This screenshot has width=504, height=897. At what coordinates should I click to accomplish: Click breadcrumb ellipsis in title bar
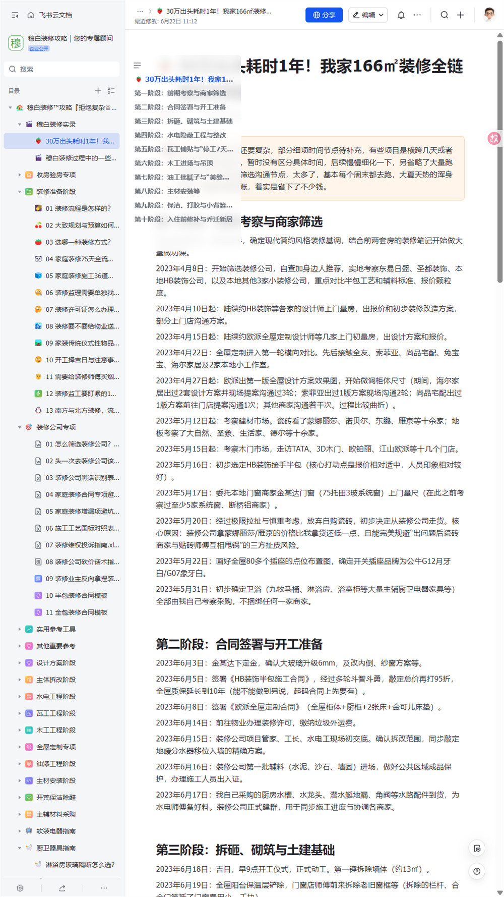point(140,11)
